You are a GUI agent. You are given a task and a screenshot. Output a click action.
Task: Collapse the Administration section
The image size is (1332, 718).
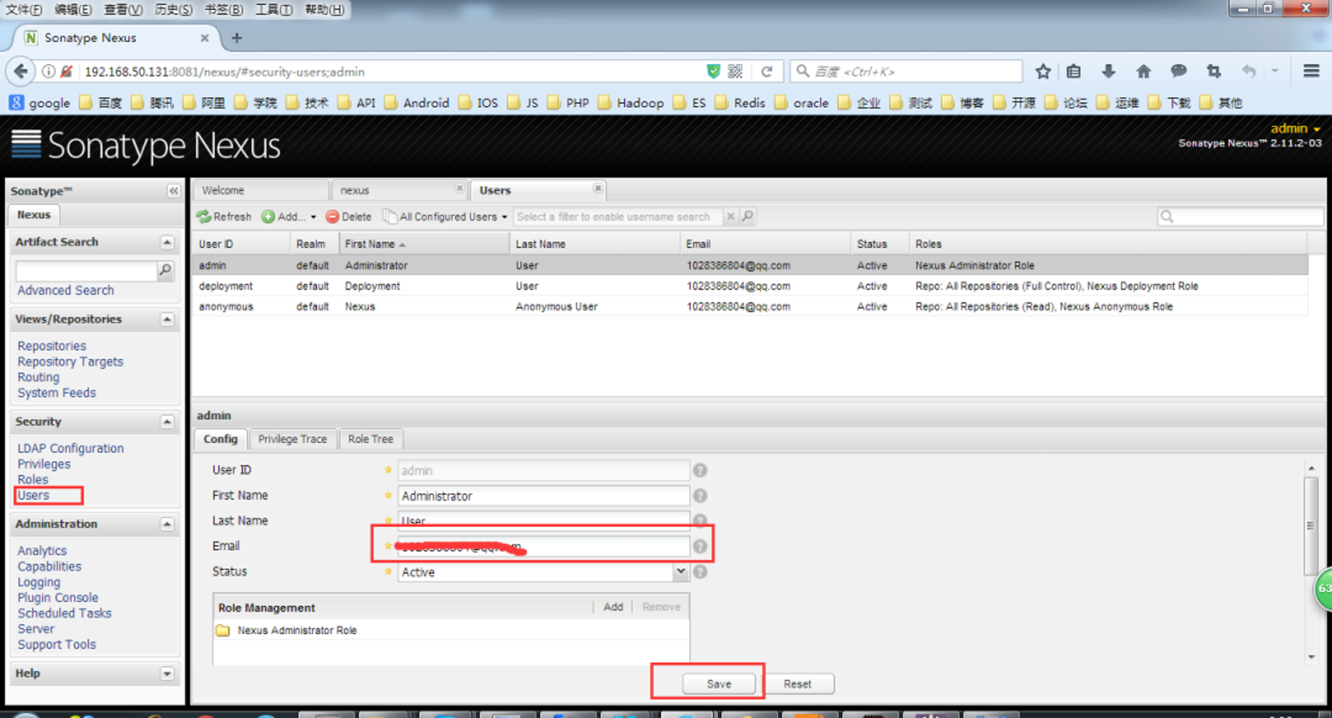click(x=167, y=525)
